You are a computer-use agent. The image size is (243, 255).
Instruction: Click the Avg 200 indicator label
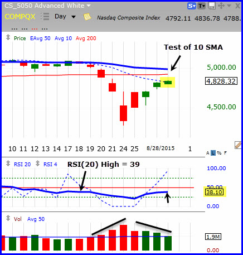click(86, 39)
